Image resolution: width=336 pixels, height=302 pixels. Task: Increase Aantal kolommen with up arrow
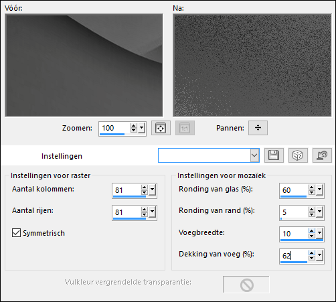[x=145, y=187]
